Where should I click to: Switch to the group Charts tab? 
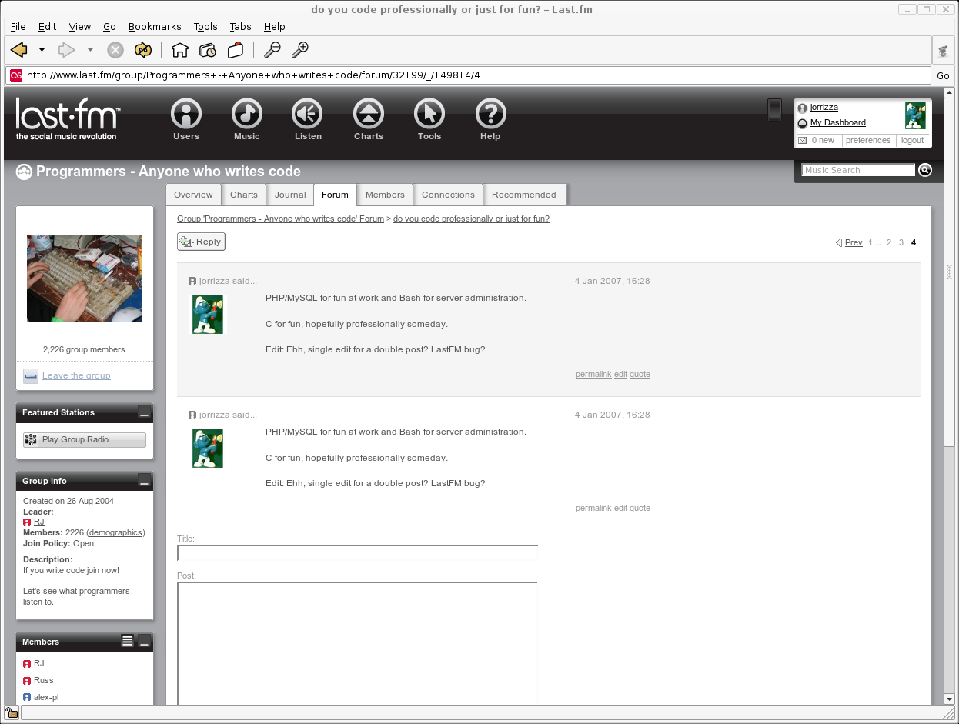pos(244,195)
